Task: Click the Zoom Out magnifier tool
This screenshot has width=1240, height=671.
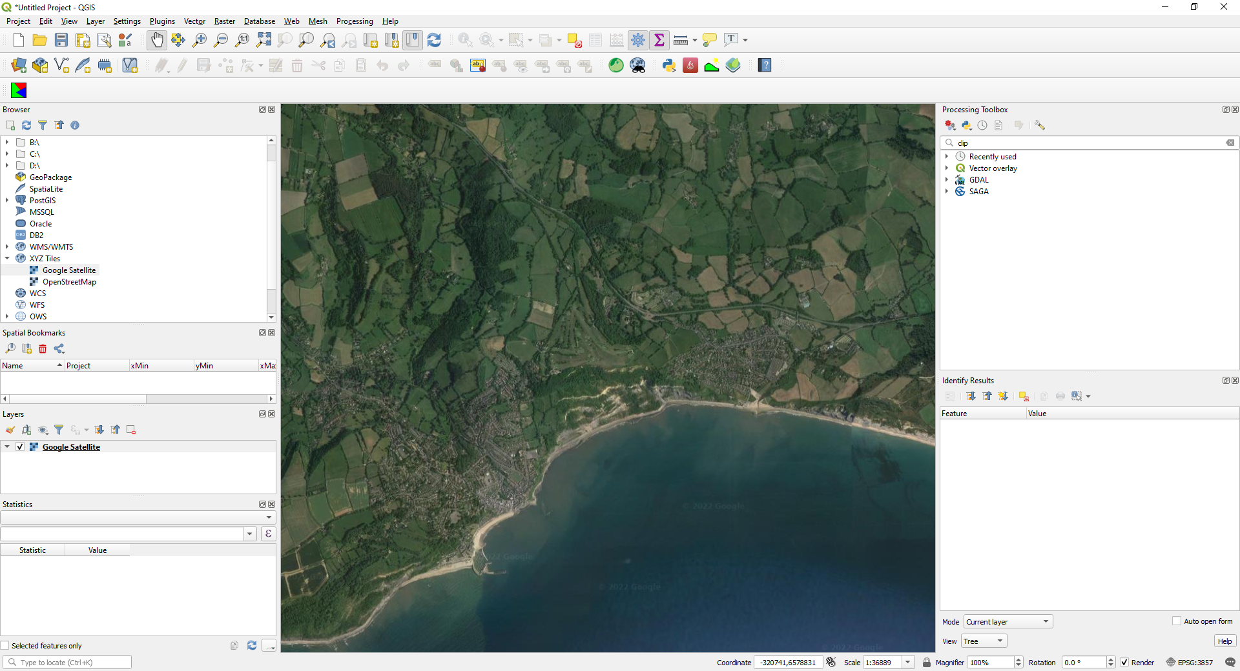Action: pos(221,40)
